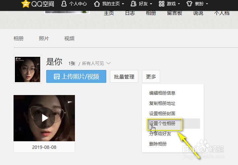Expand the 装扮 dropdown arrow
This screenshot has width=238, height=165.
point(207,4)
